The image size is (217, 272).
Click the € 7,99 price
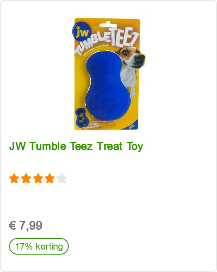click(x=26, y=226)
